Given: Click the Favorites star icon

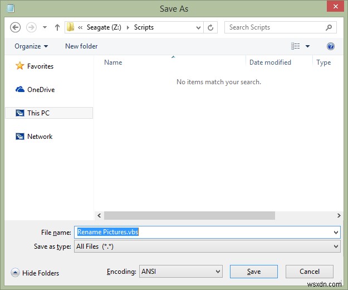Looking at the screenshot, I should [19, 66].
